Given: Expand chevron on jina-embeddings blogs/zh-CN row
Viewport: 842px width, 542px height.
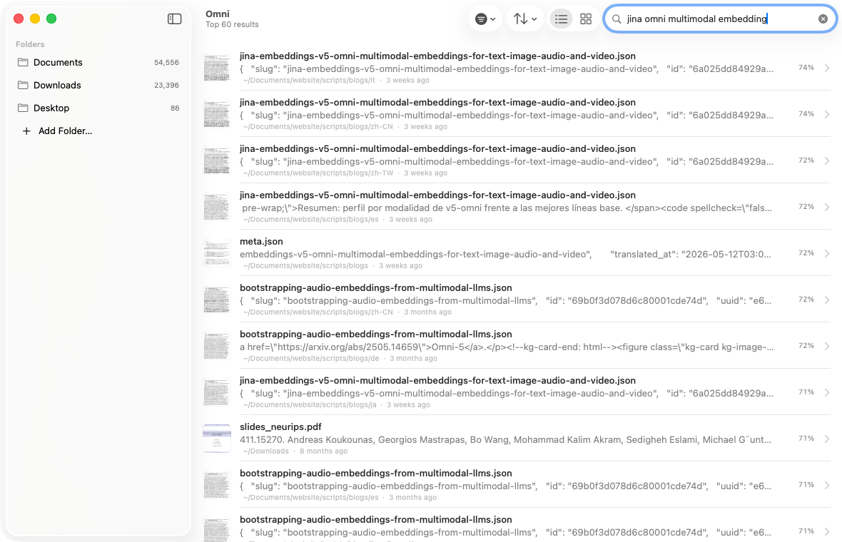Looking at the screenshot, I should coord(827,114).
